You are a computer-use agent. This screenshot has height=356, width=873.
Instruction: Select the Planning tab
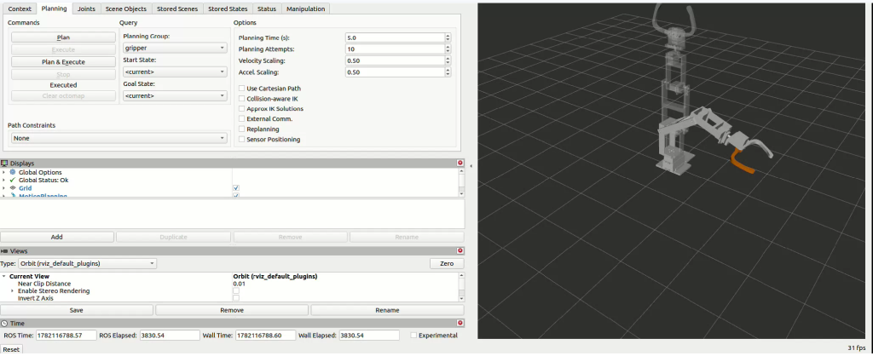54,9
